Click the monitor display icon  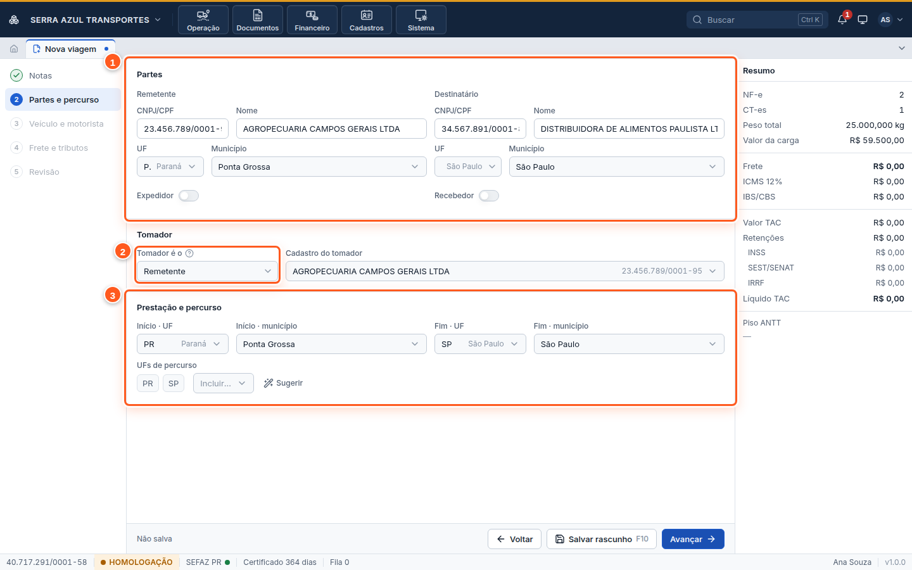(863, 20)
